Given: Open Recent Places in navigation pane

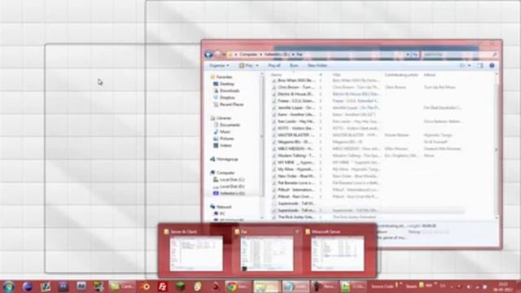Looking at the screenshot, I should 231,104.
